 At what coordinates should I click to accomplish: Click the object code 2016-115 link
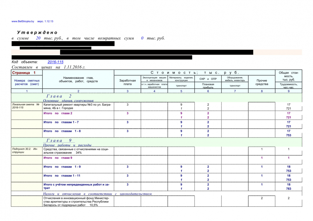[55, 62]
